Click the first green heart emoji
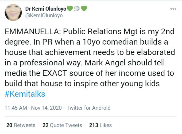The width and height of the screenshot is (182, 134). pos(70,9)
